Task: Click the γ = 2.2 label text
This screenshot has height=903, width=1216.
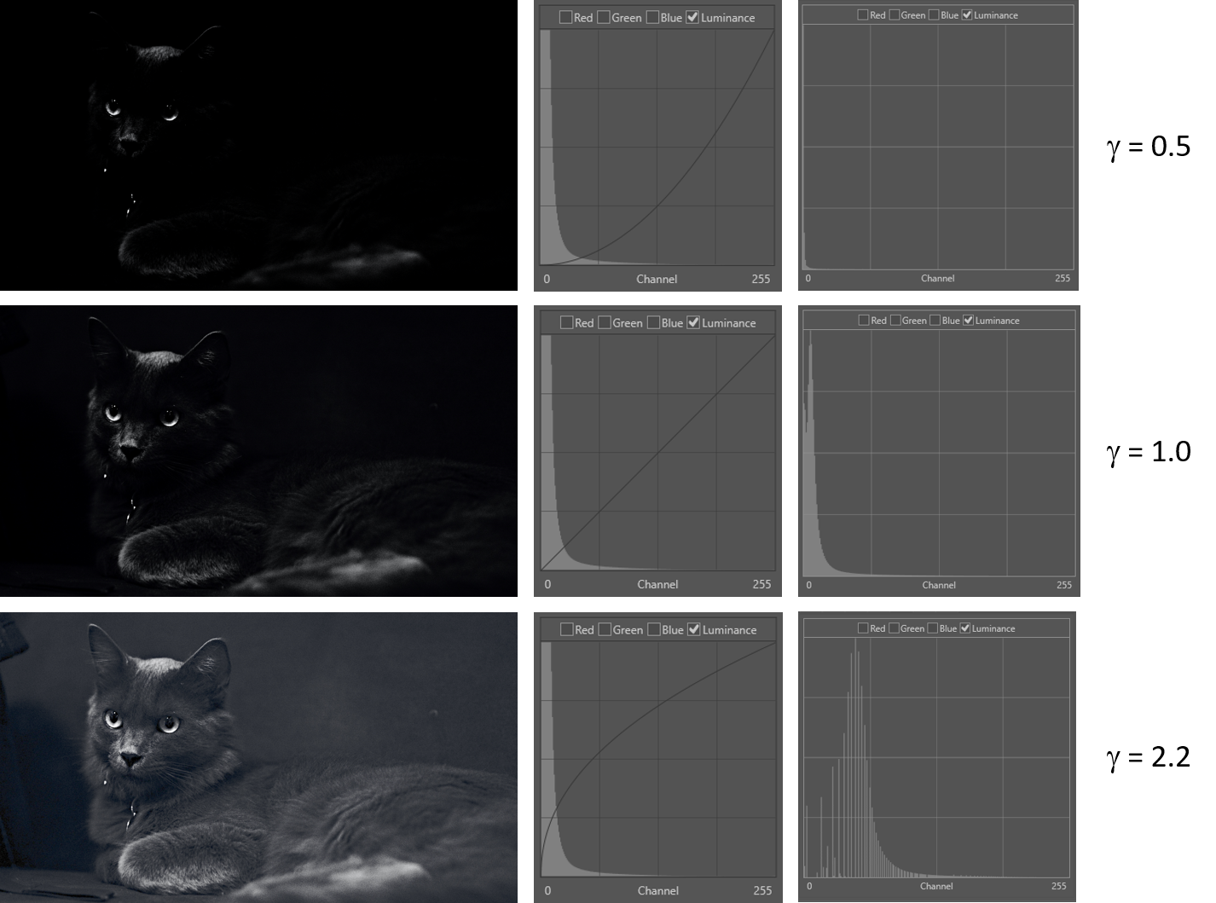Action: coord(1148,757)
